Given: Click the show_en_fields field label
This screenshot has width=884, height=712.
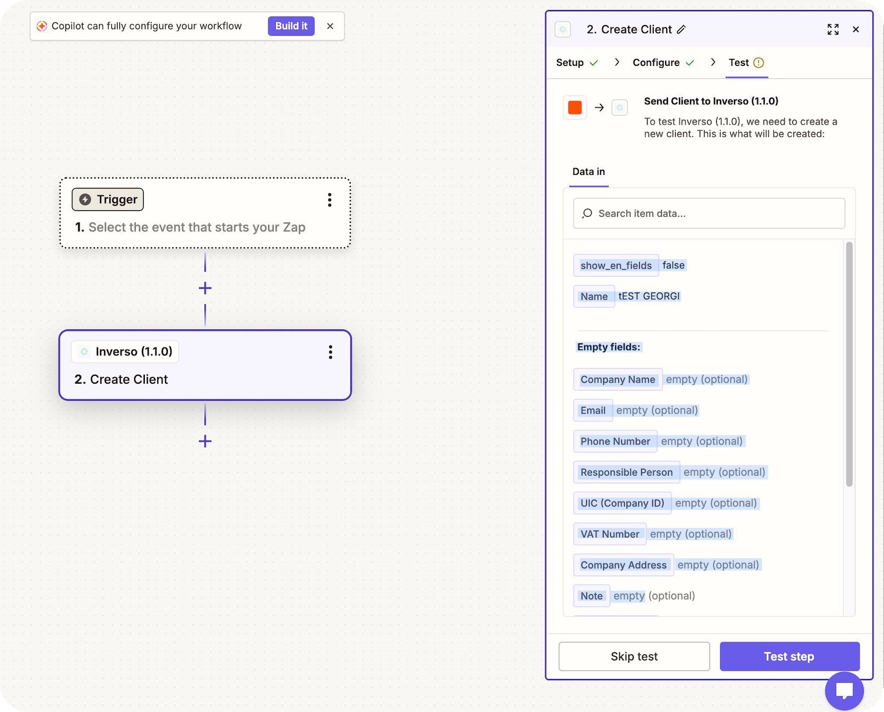Looking at the screenshot, I should coord(616,266).
